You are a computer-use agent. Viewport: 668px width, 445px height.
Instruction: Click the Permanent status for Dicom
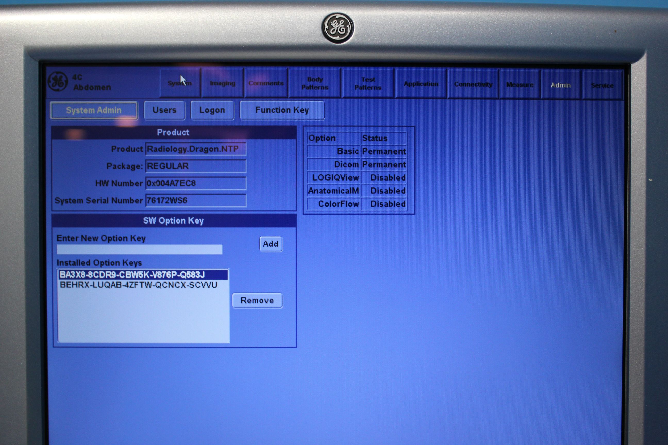(x=384, y=164)
